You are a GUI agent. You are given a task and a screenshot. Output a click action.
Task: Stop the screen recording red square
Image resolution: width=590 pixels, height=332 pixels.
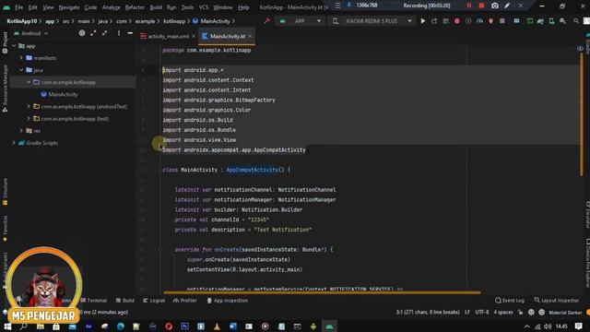click(x=481, y=6)
